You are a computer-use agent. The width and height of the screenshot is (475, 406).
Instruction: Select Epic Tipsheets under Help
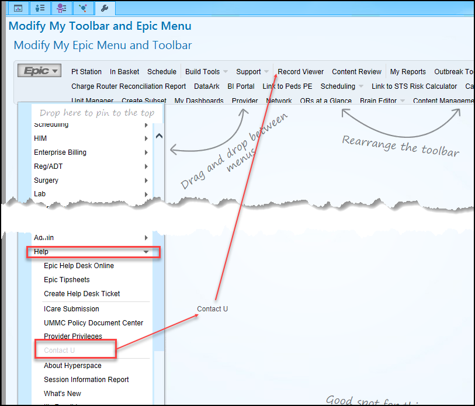click(67, 280)
